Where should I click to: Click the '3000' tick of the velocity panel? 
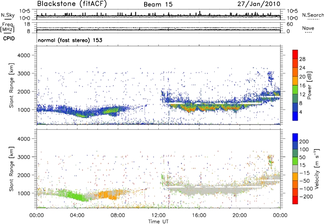pyautogui.click(x=23, y=157)
